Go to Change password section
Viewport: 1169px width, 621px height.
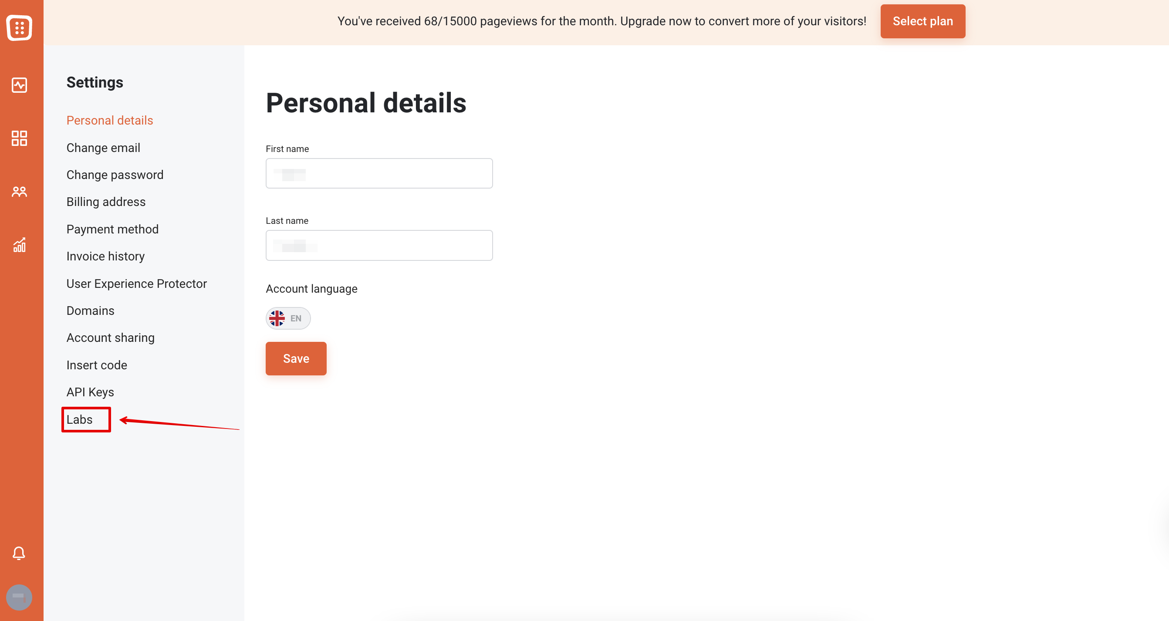115,175
